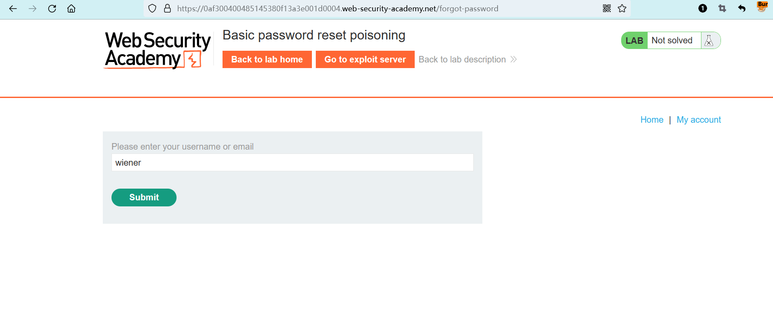This screenshot has width=773, height=320.
Task: Click the undo arrow toolbar icon
Action: click(x=742, y=8)
